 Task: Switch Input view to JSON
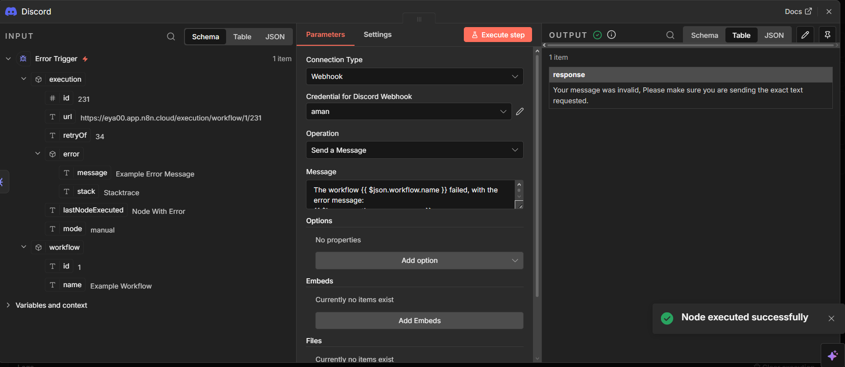pyautogui.click(x=275, y=37)
